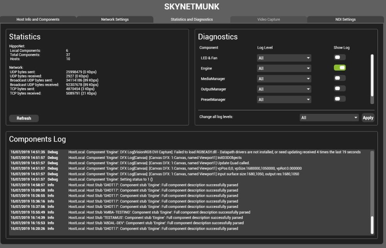Select the Setting status to 1 log entry
Image resolution: width=386 pixels, height=248 pixels.
click(190, 179)
